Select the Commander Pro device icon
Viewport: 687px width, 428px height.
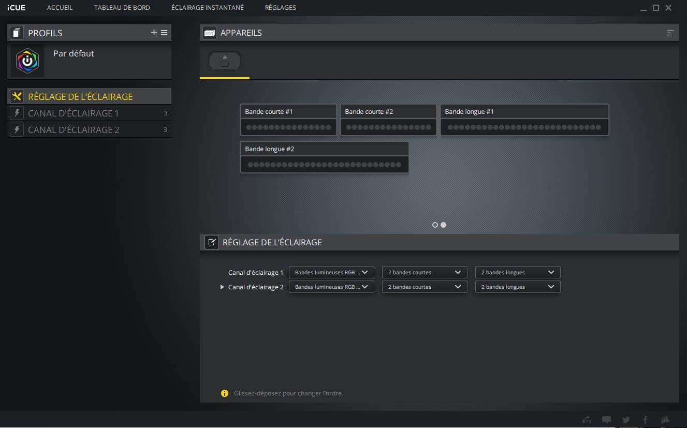click(225, 62)
